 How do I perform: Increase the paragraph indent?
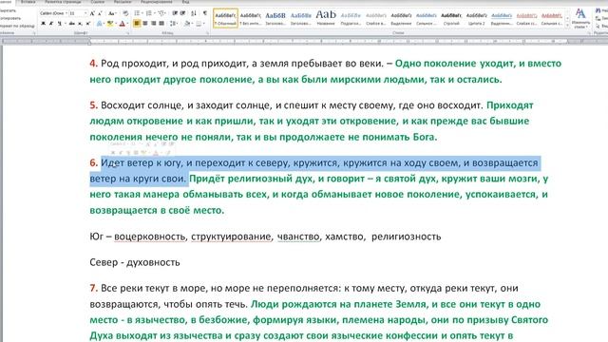tap(182, 13)
